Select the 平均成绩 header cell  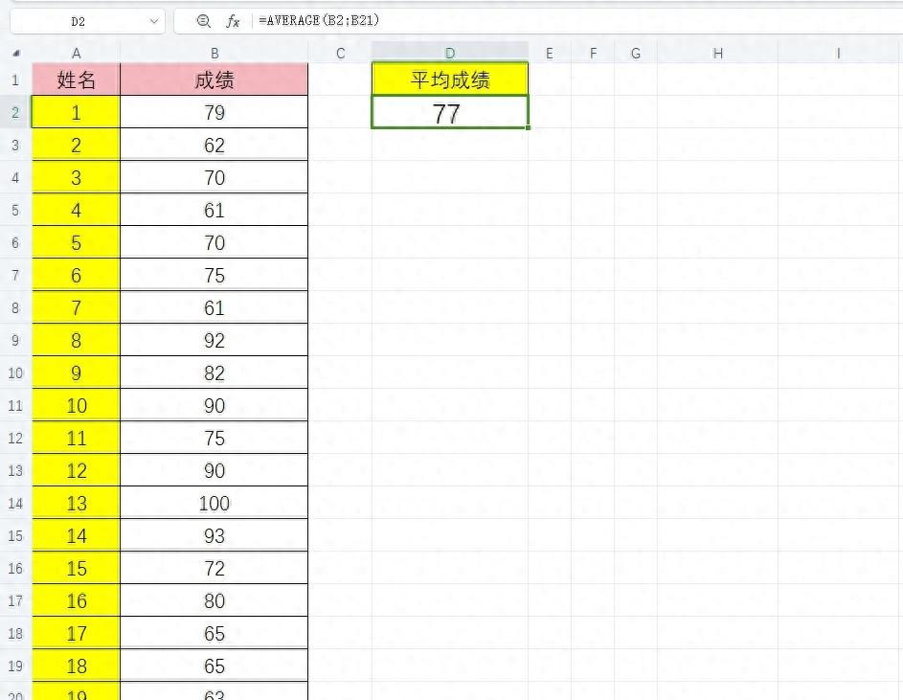pyautogui.click(x=450, y=79)
